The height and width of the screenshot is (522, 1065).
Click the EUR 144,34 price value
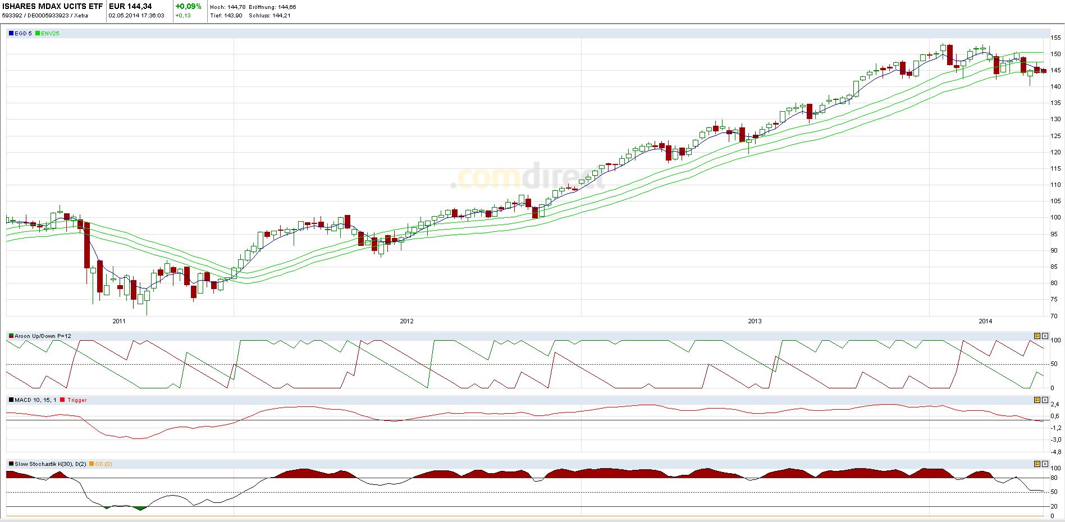pyautogui.click(x=130, y=7)
